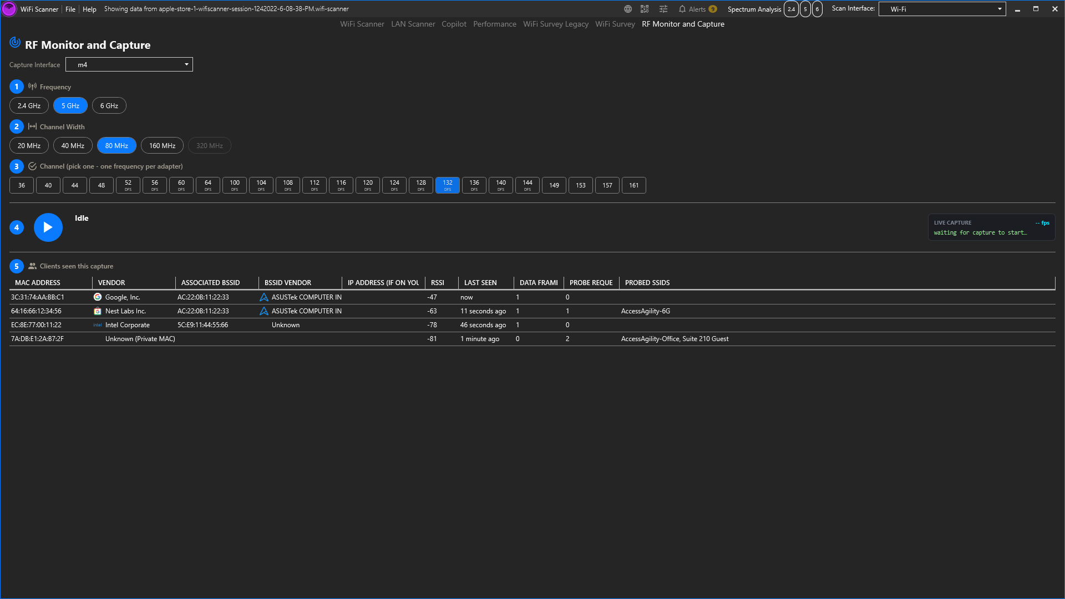Select client row 64:16:66:12:34:56
The image size is (1065, 599).
point(532,311)
